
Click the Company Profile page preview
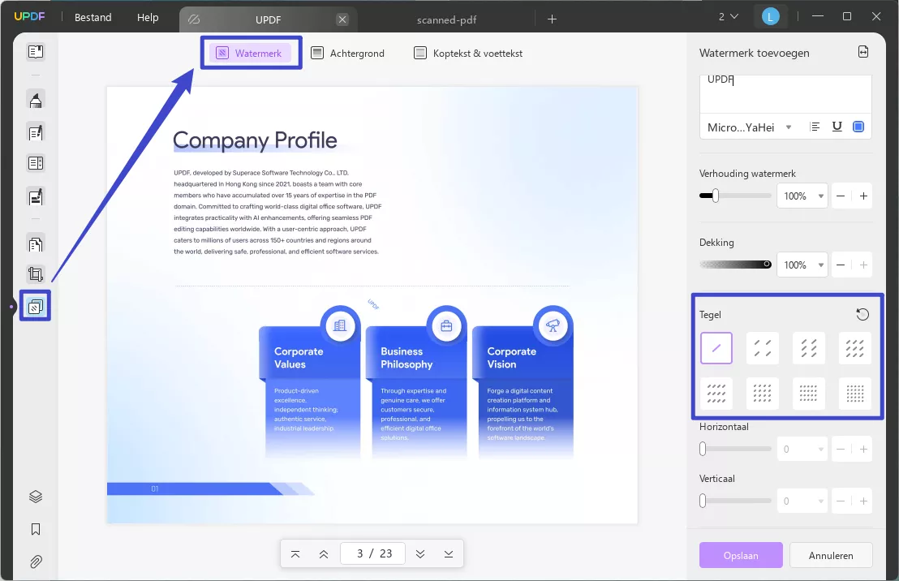click(x=372, y=305)
